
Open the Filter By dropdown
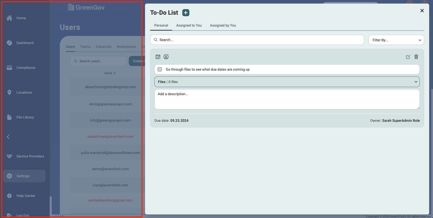(396, 40)
